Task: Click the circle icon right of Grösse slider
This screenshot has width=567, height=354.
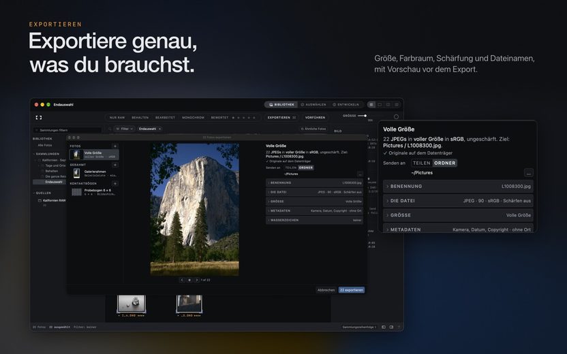Action: point(396,116)
